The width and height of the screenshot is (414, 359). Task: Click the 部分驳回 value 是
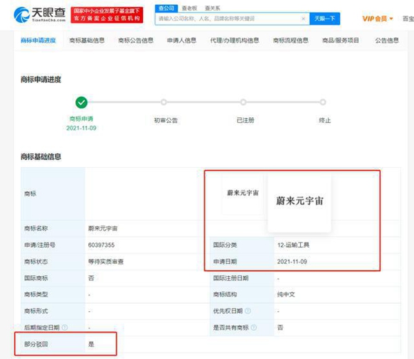91,345
